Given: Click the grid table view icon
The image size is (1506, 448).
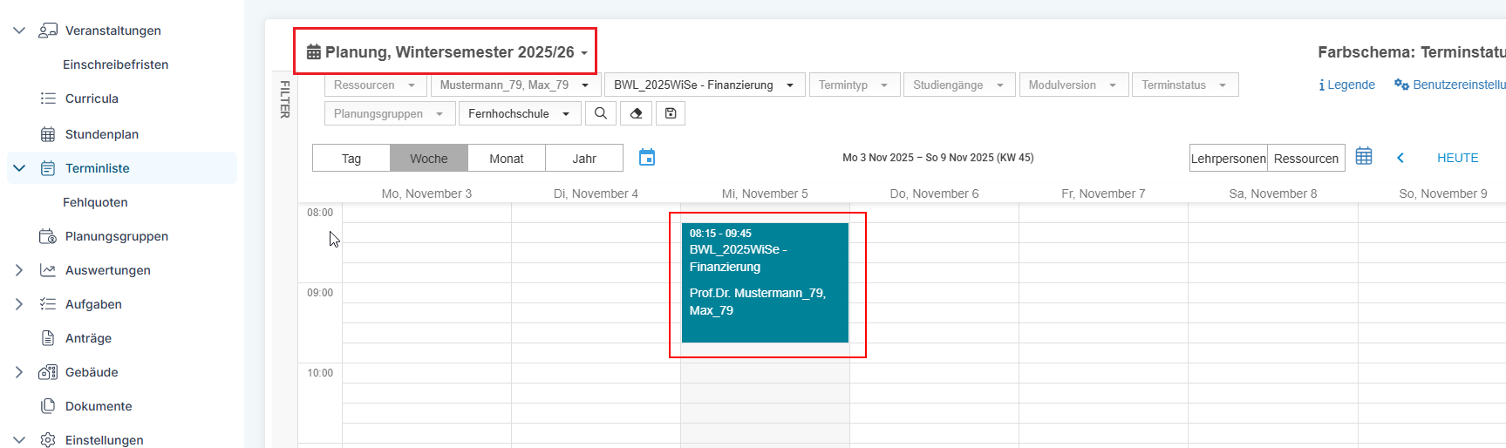Looking at the screenshot, I should point(1364,156).
